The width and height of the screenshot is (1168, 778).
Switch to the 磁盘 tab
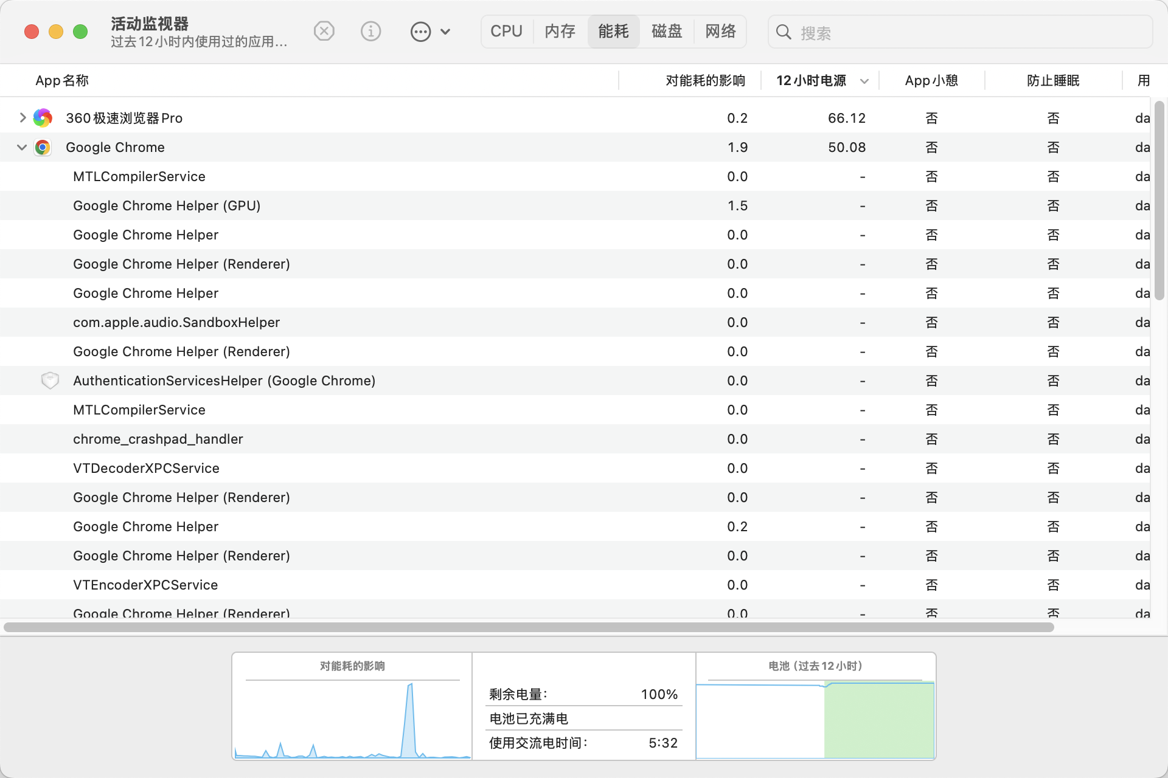click(x=667, y=31)
